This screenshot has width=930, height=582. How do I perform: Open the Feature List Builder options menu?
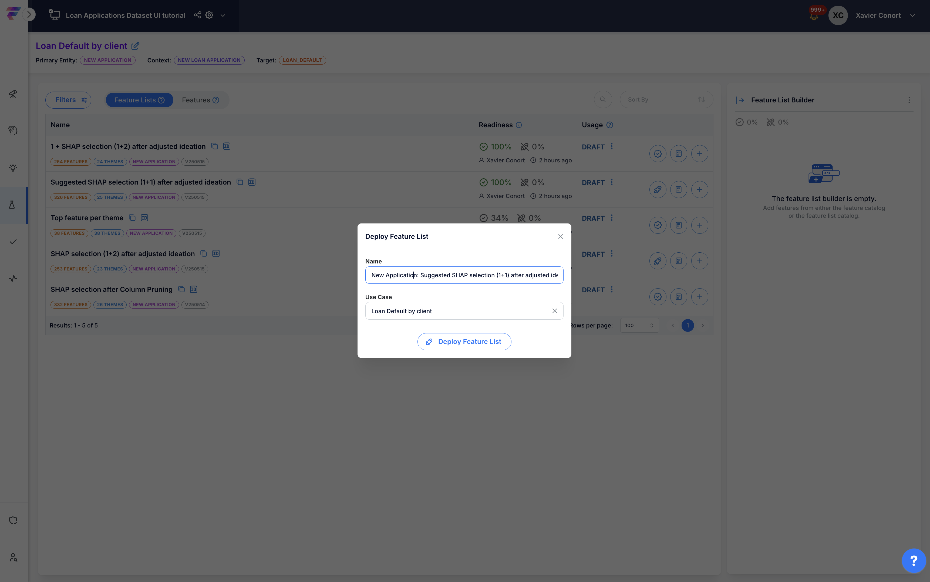coord(909,100)
